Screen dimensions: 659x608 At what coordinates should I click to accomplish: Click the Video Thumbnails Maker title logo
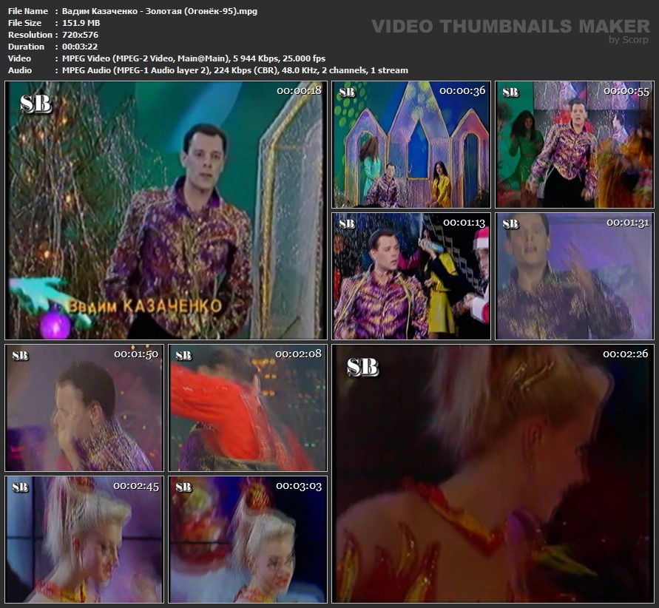tap(510, 27)
